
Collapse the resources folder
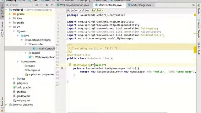tap(18, 62)
